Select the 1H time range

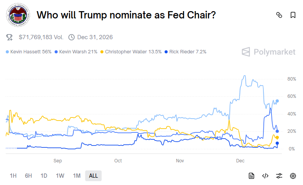(x=13, y=176)
